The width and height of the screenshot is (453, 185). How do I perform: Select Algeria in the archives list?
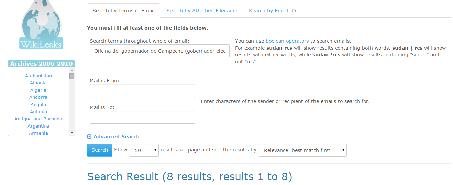pos(38,90)
